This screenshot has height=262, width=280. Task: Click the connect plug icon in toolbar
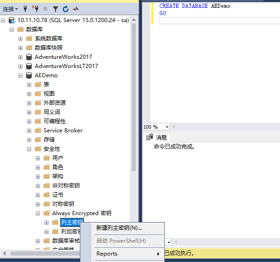coord(25,9)
